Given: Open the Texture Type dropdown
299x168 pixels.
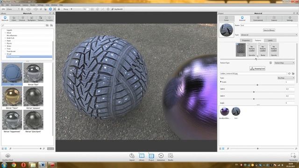Looking at the screenshot, I should [x=285, y=63].
